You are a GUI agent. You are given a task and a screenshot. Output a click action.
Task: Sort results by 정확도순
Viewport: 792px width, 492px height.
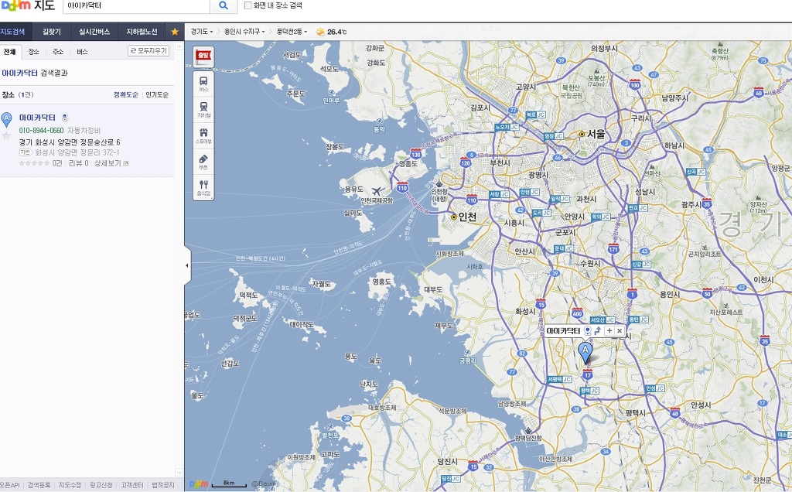tap(126, 94)
